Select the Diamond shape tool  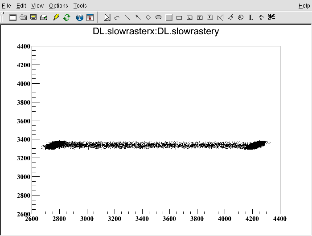pos(148,17)
